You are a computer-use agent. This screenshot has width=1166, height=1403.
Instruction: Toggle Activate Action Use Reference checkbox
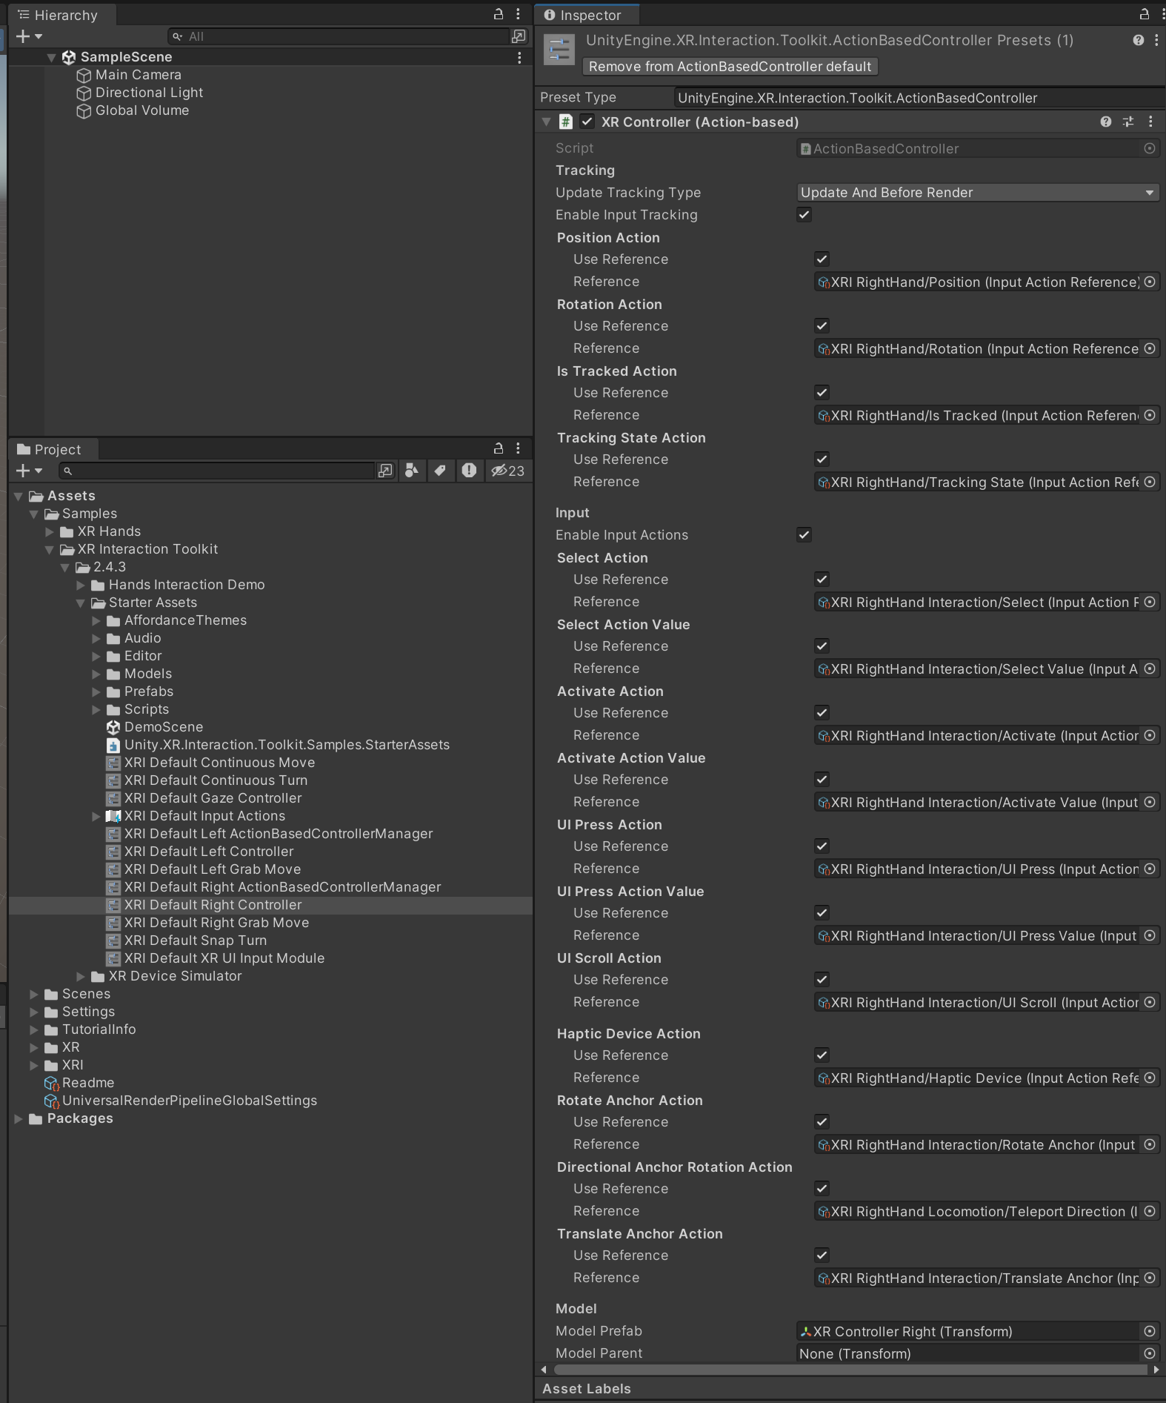pos(822,713)
